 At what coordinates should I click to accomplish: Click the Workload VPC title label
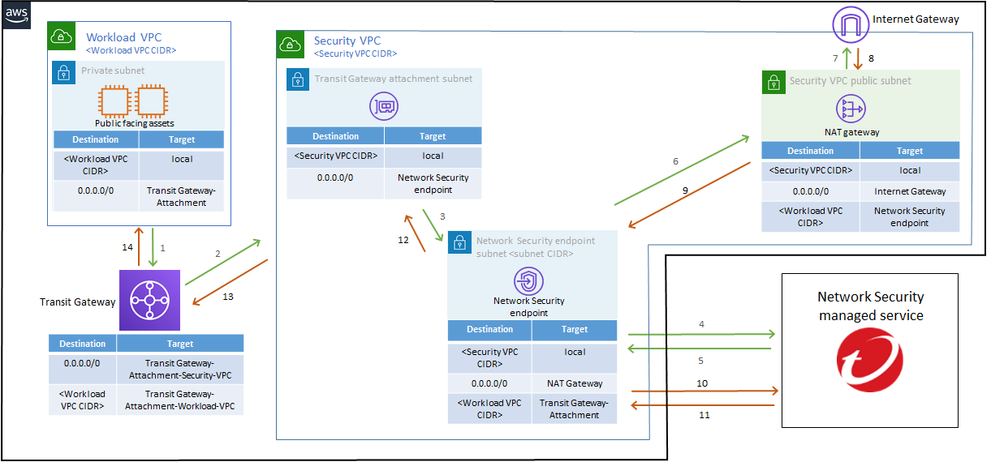coord(124,36)
